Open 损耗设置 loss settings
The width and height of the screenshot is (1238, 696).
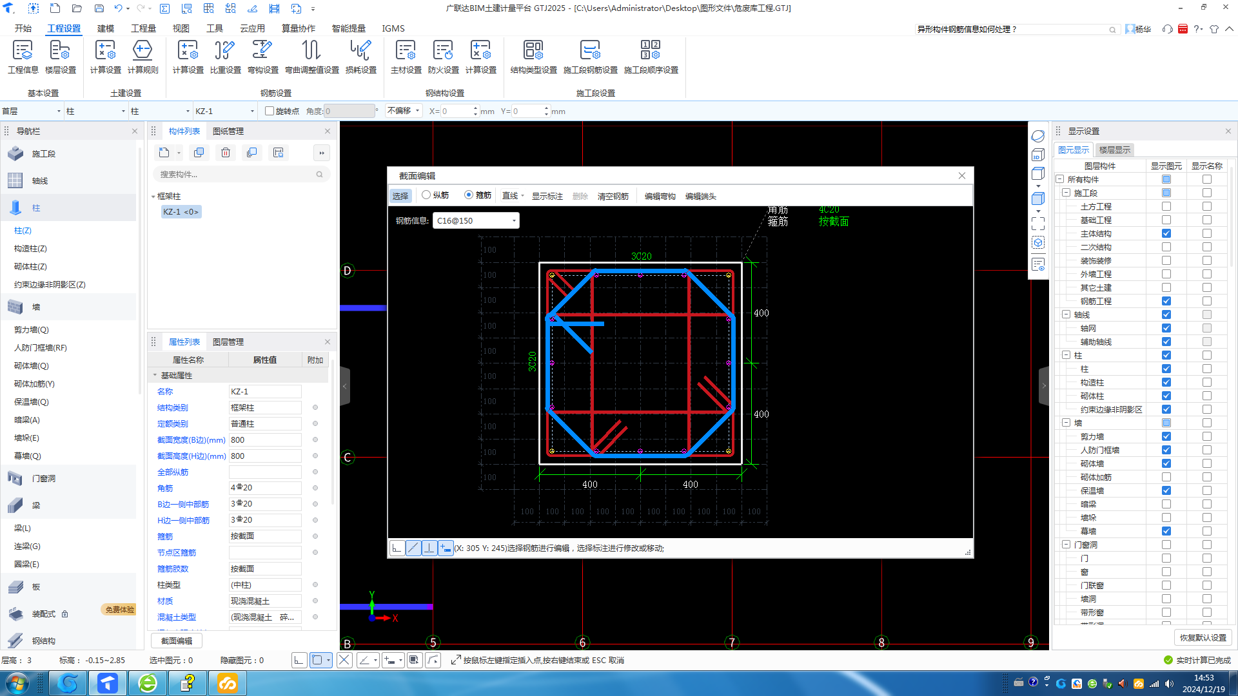[360, 57]
